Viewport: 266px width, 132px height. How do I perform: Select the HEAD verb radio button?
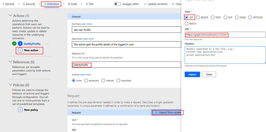pos(237,17)
